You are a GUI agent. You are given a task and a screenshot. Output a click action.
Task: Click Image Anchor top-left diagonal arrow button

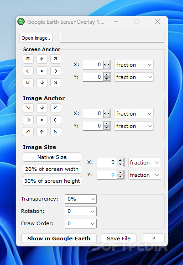pyautogui.click(x=28, y=108)
